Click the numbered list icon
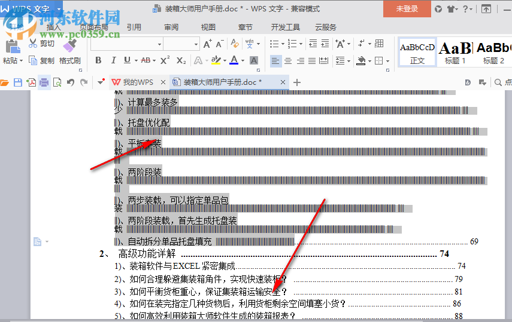512x322 pixels. click(x=292, y=44)
